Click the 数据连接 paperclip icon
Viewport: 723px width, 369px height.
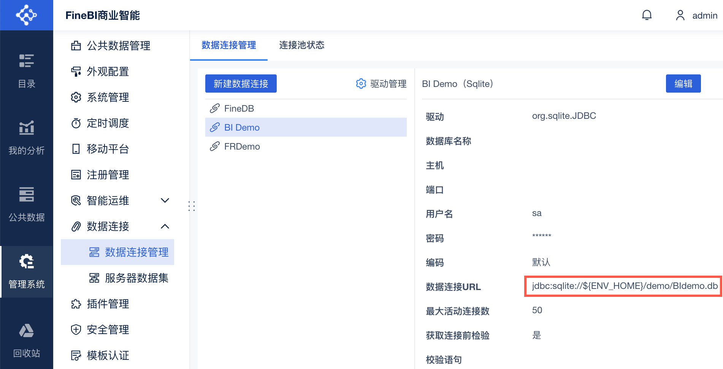[76, 226]
